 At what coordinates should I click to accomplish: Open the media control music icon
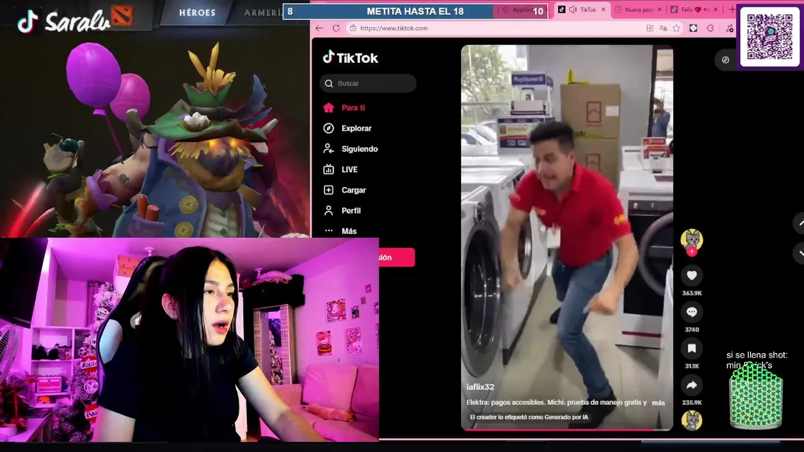coord(729,28)
